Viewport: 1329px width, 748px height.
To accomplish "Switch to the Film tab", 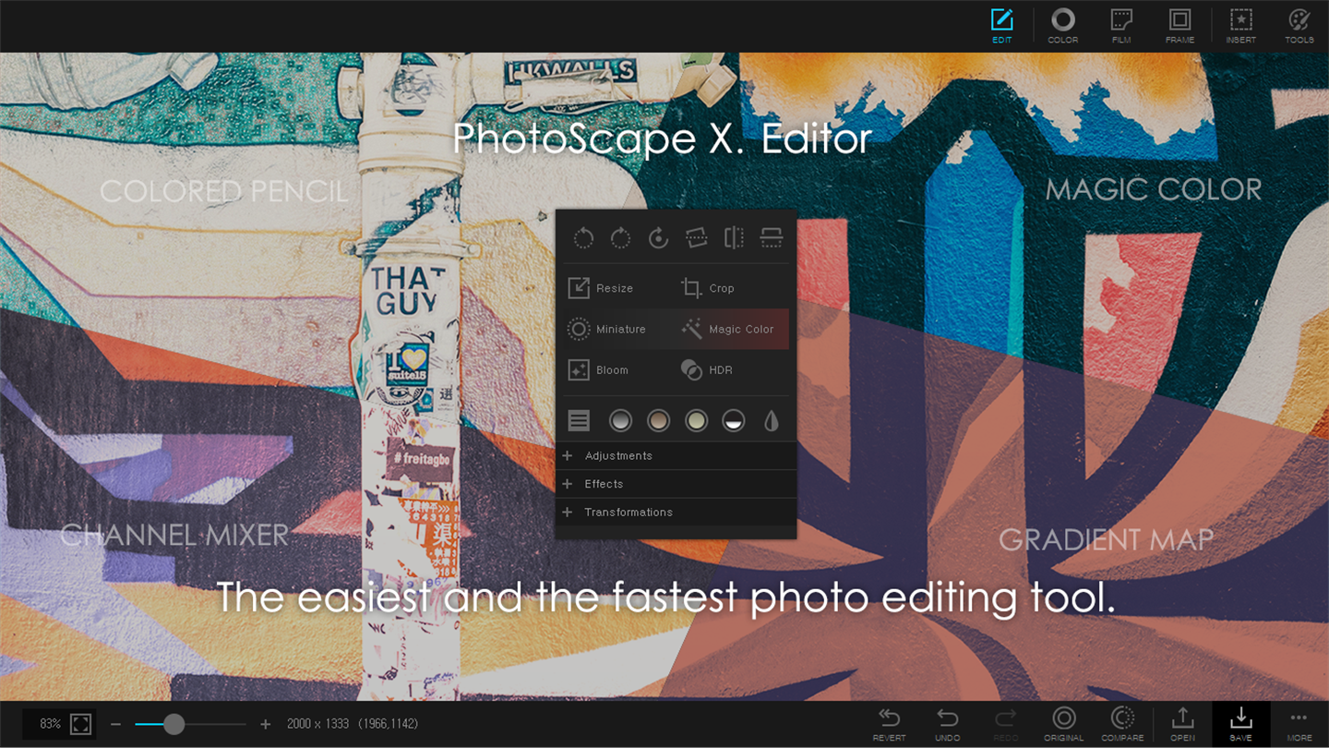I will click(x=1121, y=26).
